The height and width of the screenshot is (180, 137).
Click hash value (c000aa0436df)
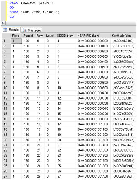(x=123, y=176)
